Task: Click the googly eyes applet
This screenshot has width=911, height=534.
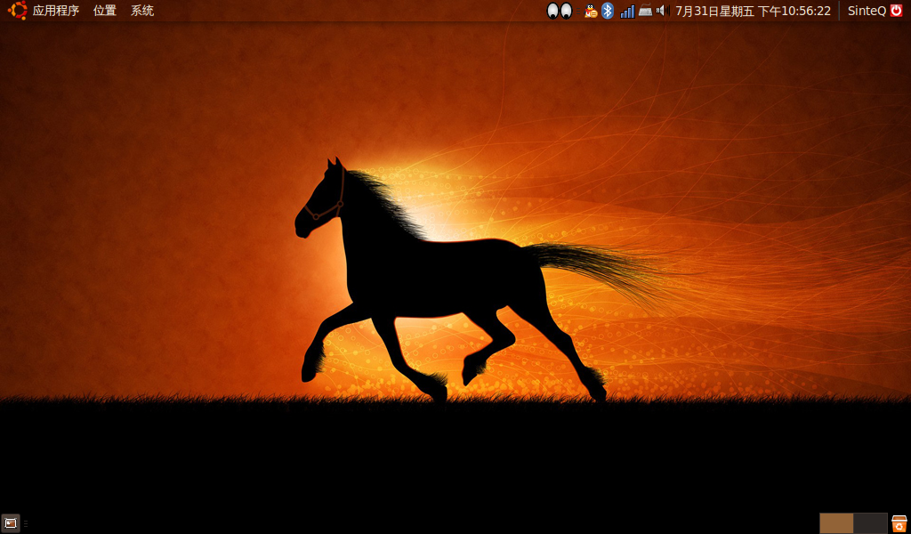Action: pyautogui.click(x=560, y=11)
